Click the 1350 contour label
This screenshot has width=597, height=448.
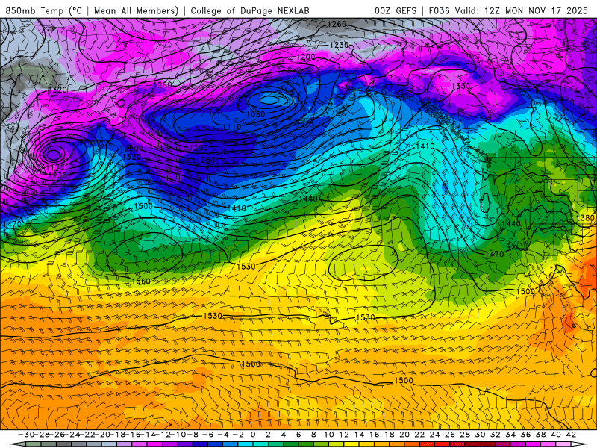click(461, 86)
